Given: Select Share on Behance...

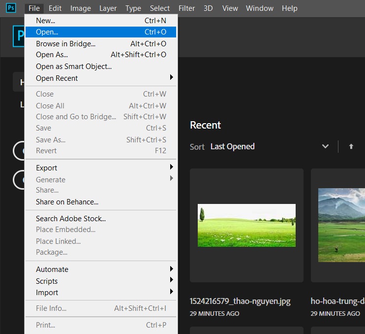Looking at the screenshot, I should point(101,202).
